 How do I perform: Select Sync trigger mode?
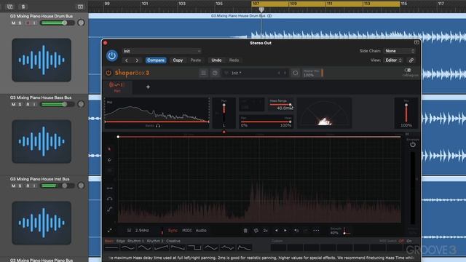173,231
